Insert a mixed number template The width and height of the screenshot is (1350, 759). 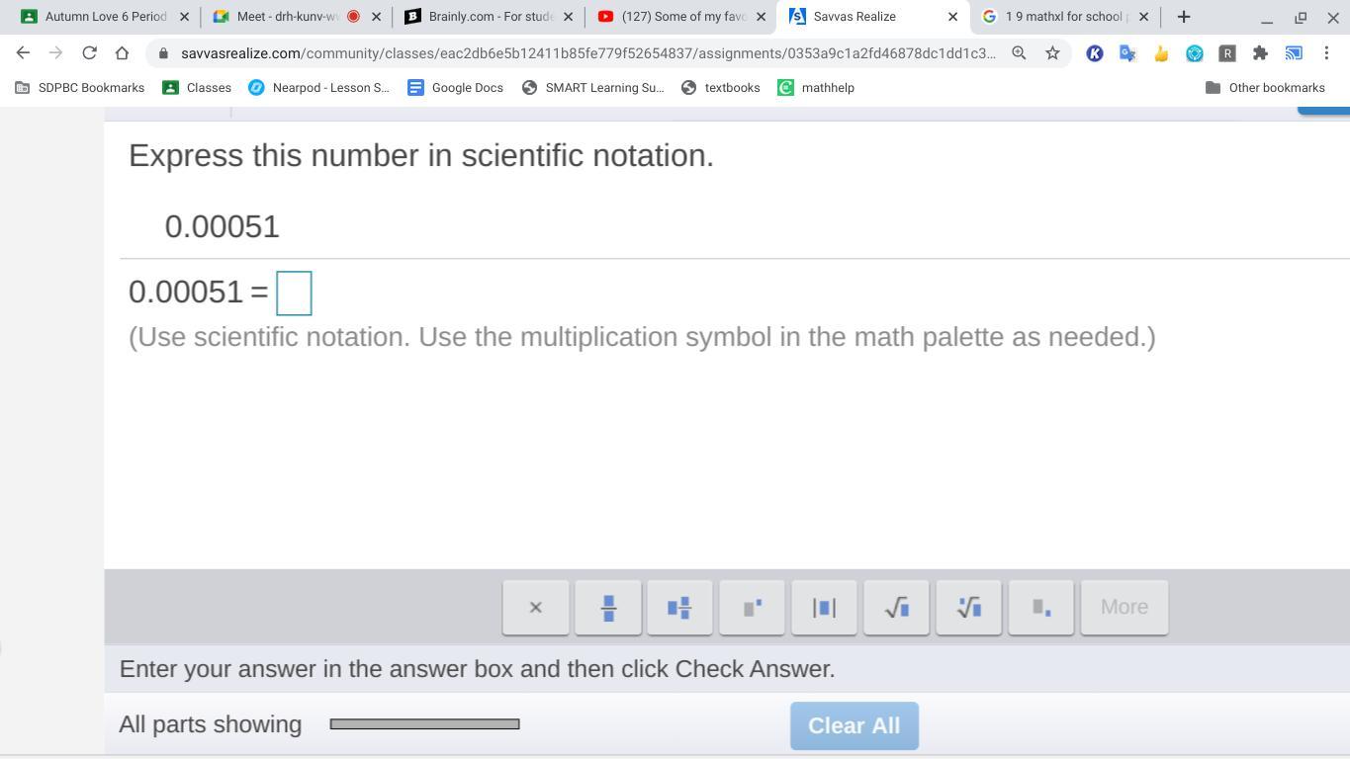679,607
